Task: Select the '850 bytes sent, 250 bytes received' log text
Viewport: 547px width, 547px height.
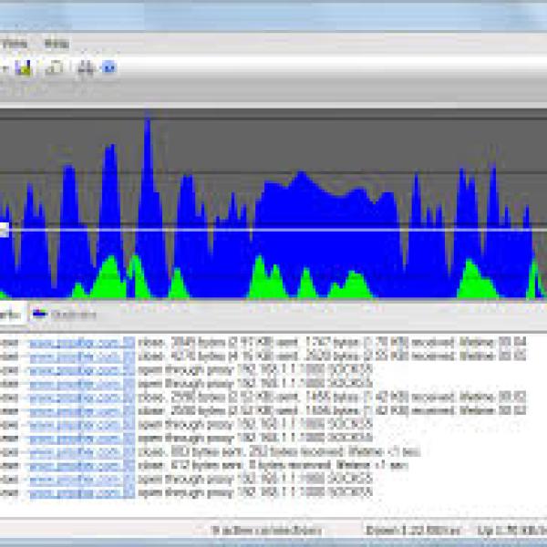Action: [279, 452]
